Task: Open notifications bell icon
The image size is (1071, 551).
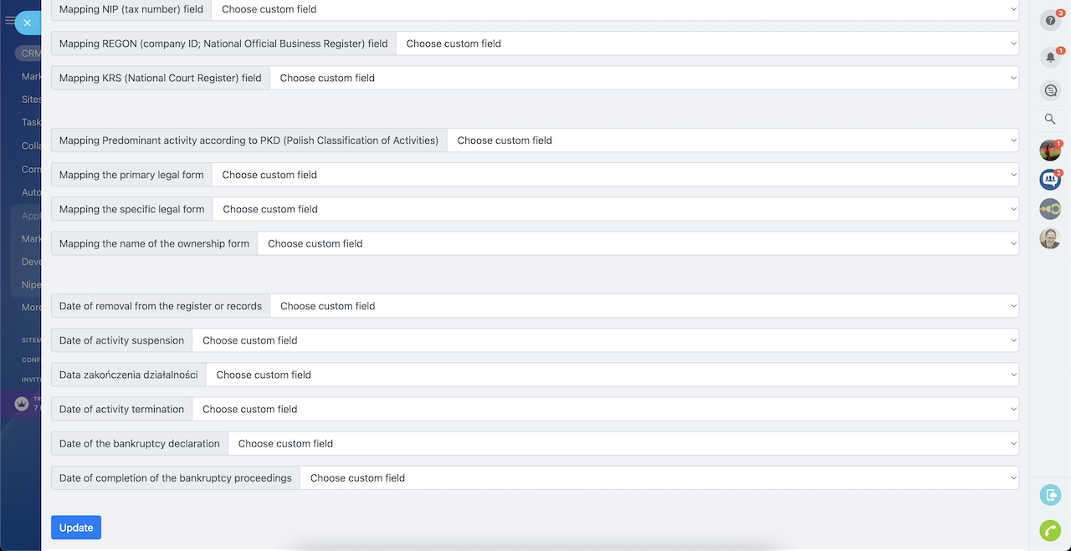Action: click(x=1050, y=57)
